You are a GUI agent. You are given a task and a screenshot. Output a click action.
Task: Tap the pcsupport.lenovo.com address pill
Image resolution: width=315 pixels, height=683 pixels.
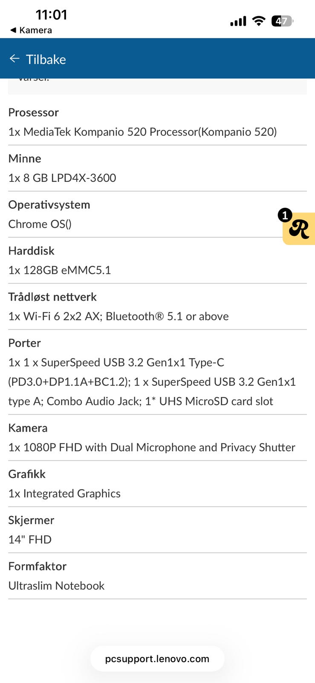click(x=157, y=659)
